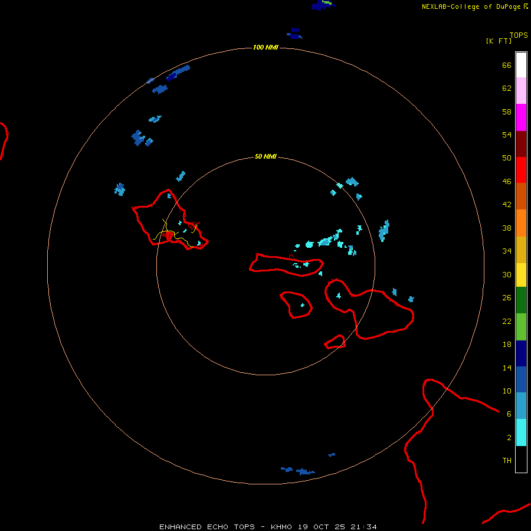The height and width of the screenshot is (531, 531).
Task: Click the navy blue legend swatch
Action: pos(521,353)
